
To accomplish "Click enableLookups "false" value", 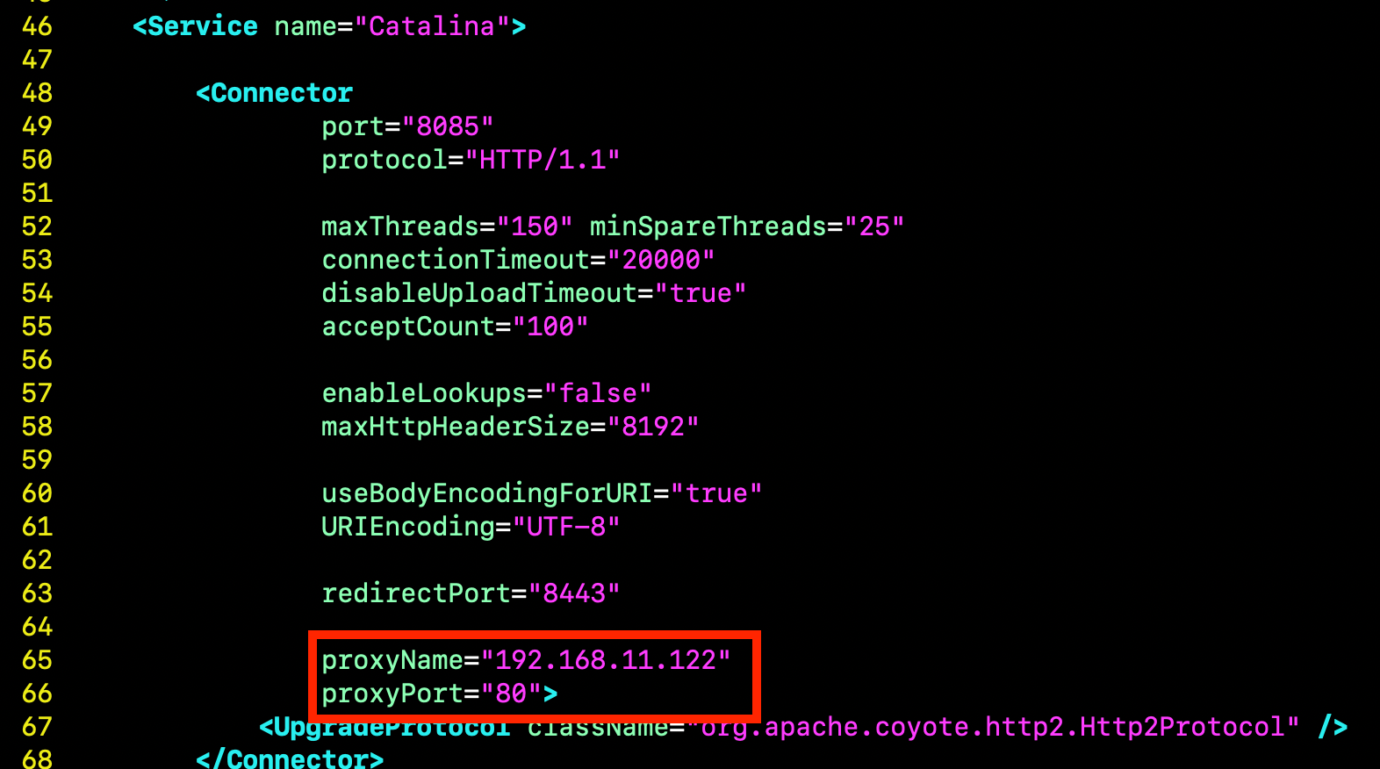I will [x=598, y=393].
